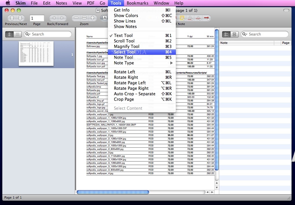Open the Notes menu
The height and width of the screenshot is (205, 295).
click(61, 3)
